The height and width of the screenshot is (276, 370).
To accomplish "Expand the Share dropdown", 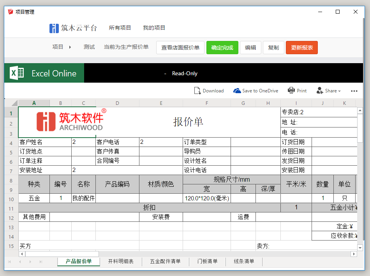I will 329,90.
